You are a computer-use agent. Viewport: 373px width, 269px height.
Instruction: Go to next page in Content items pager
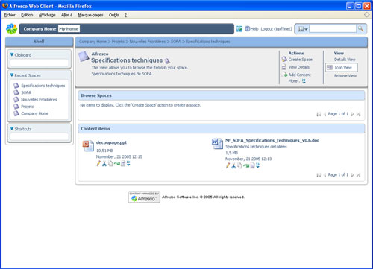point(352,175)
